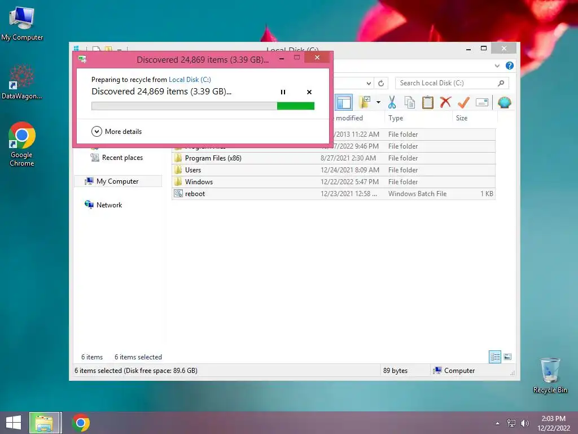Click the volume speaker tray icon
This screenshot has width=578, height=434.
(x=524, y=423)
